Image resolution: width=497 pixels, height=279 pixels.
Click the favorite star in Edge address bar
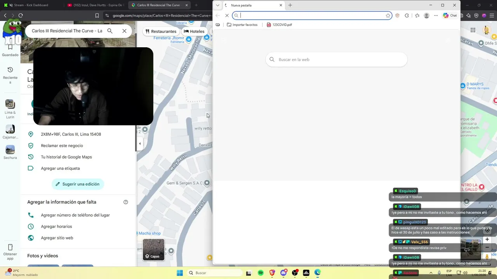pos(388,15)
